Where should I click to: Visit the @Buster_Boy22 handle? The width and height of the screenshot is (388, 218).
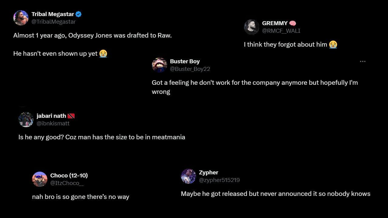coord(190,69)
